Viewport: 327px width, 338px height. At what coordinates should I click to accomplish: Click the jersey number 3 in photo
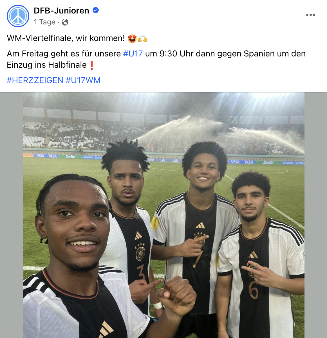point(141,273)
